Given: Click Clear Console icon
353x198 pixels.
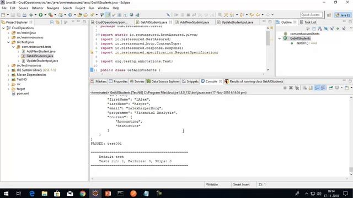Looking at the screenshot, I should (304, 87).
